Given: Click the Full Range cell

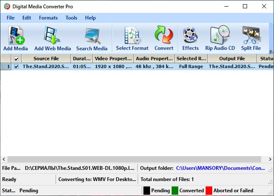Looking at the screenshot, I should [x=191, y=66].
